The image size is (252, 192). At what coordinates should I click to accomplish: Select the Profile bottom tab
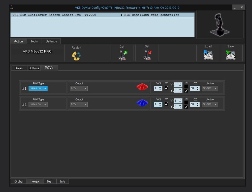click(x=35, y=182)
